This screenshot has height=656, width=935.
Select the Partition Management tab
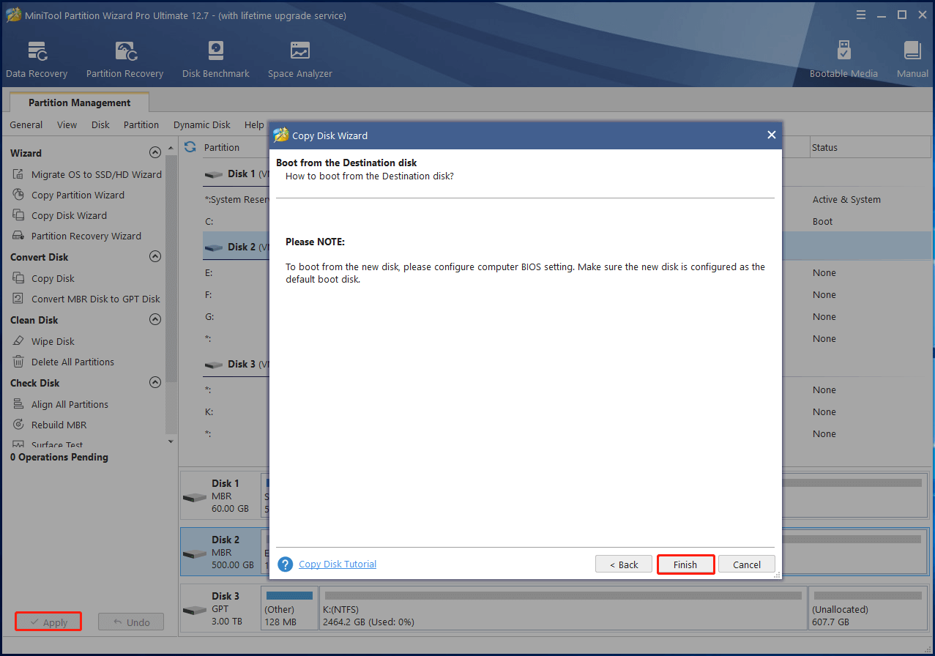point(80,102)
